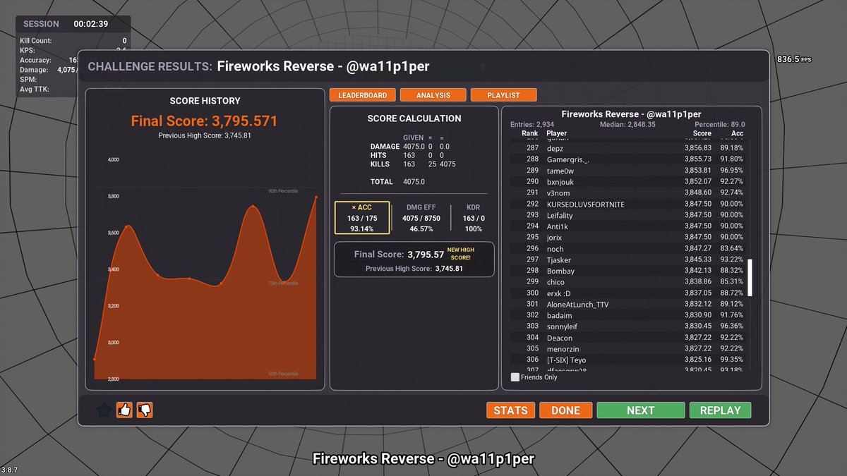This screenshot has height=476, width=847.
Task: Click the TOTAL 4075.0 row
Action: click(x=397, y=182)
